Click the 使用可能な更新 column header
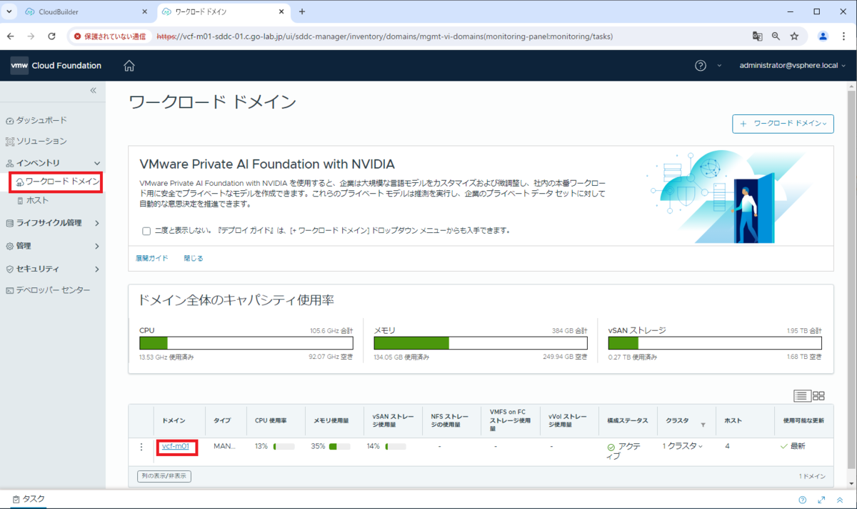 [803, 421]
